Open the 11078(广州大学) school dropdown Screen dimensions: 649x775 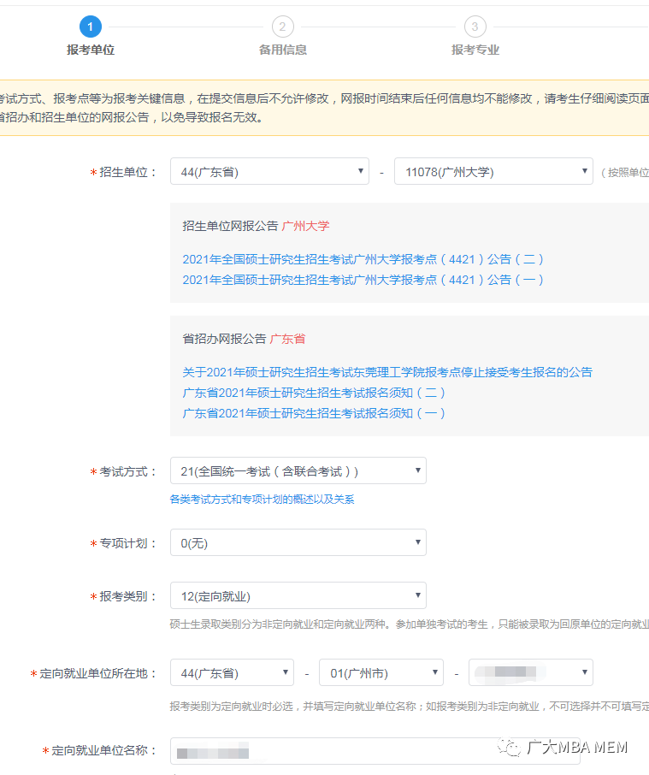point(493,171)
